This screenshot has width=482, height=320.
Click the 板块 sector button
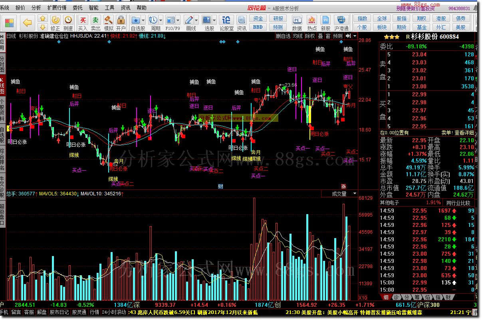(x=382, y=27)
